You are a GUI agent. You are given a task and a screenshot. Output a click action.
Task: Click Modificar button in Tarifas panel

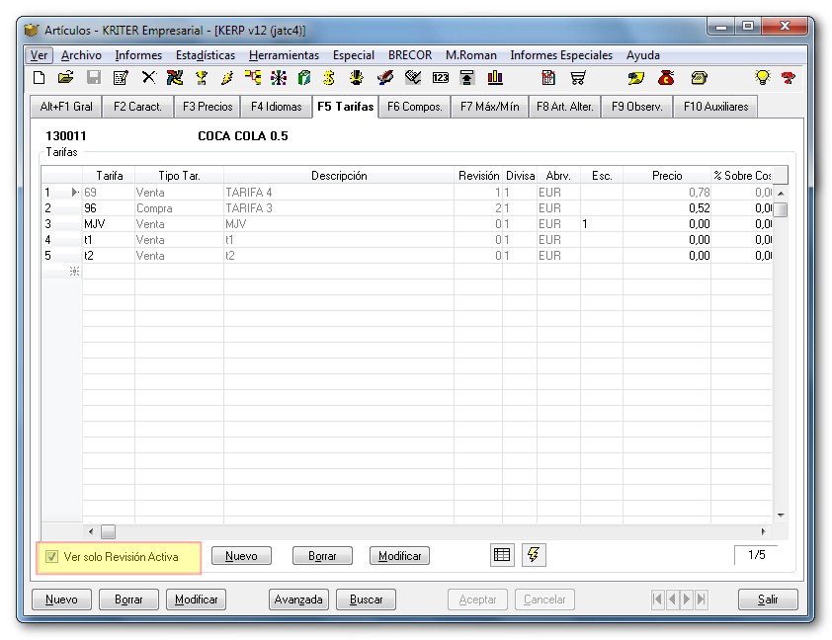399,556
